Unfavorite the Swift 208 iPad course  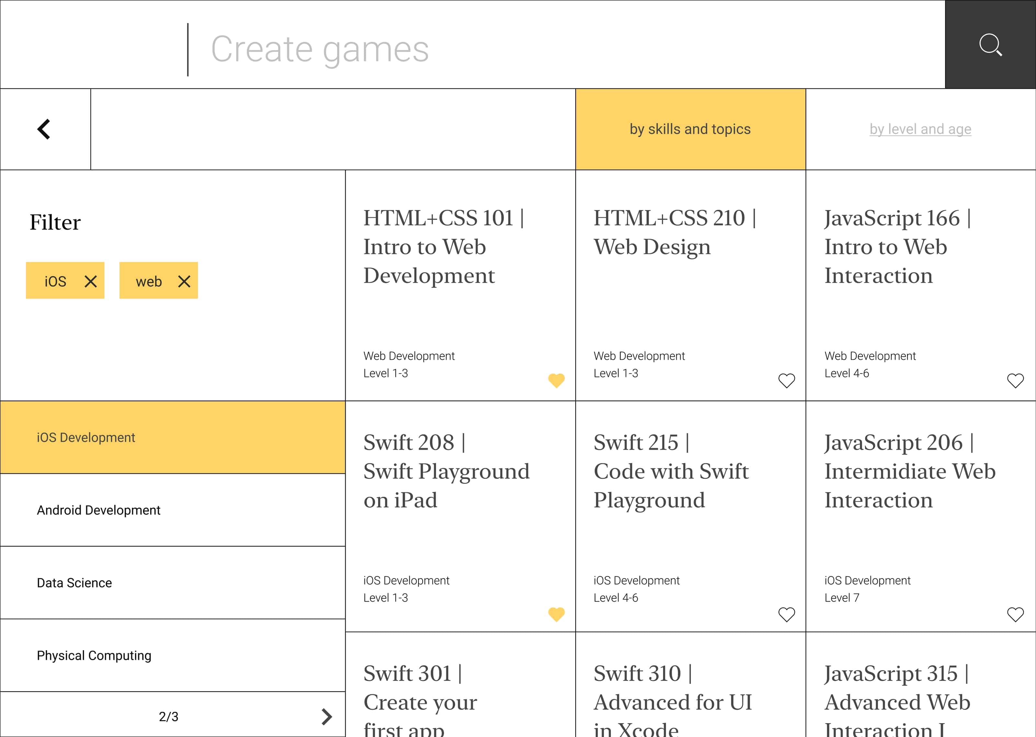pyautogui.click(x=556, y=614)
